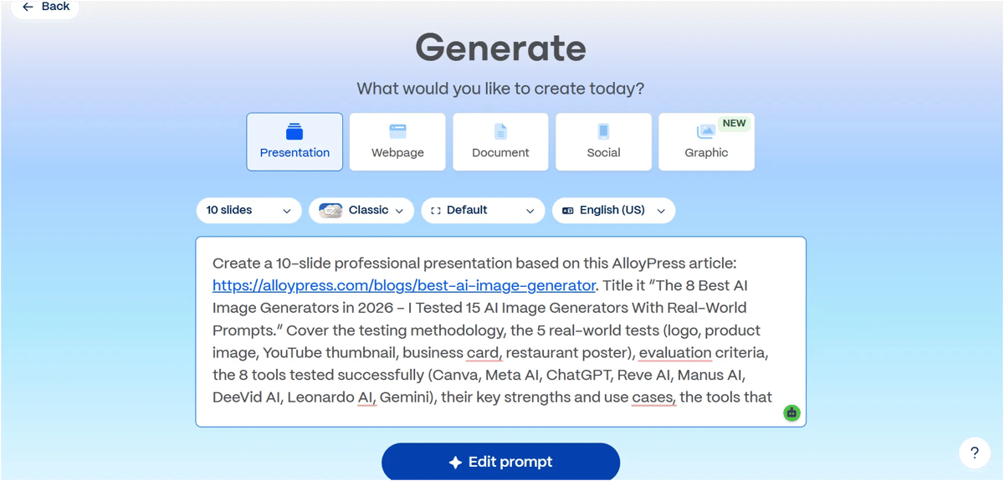Click the aspect ratio icon beside Default
1004x481 pixels.
435,211
